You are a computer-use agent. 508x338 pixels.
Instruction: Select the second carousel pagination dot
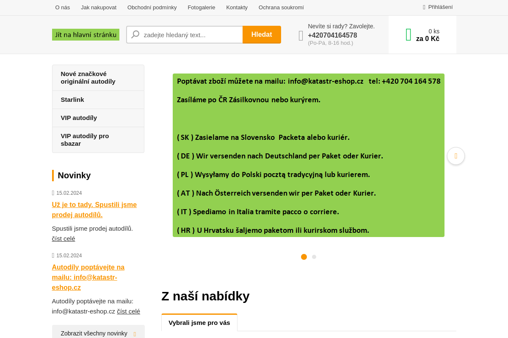tap(314, 257)
